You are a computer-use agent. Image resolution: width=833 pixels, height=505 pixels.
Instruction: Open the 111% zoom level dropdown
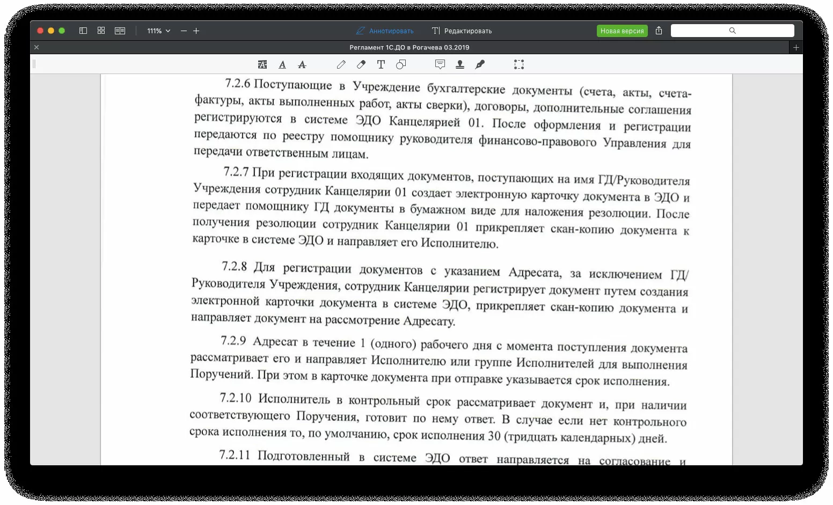click(159, 31)
